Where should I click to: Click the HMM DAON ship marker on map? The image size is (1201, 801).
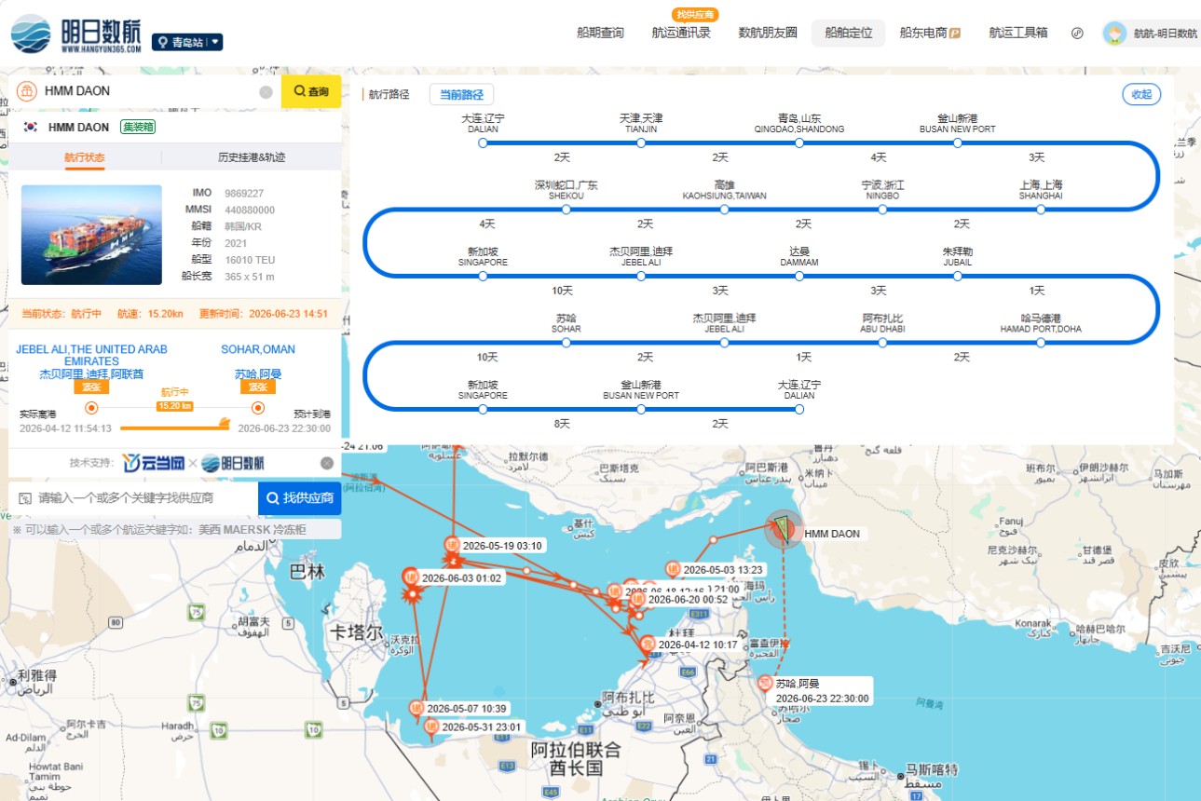click(x=784, y=530)
